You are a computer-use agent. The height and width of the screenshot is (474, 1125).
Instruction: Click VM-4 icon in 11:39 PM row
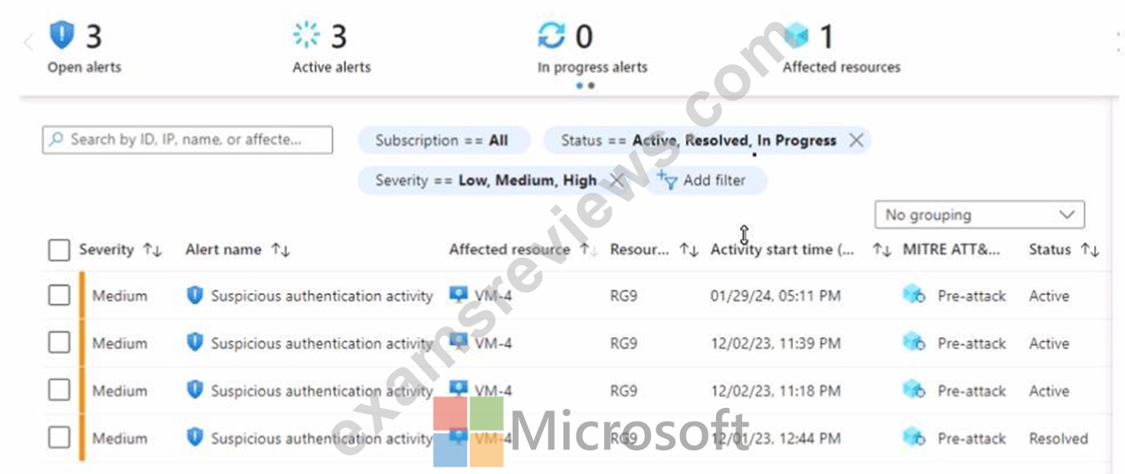pos(459,343)
